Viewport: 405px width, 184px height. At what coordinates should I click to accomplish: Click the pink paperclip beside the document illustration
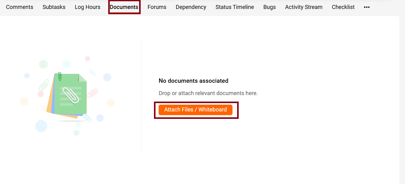click(x=92, y=93)
